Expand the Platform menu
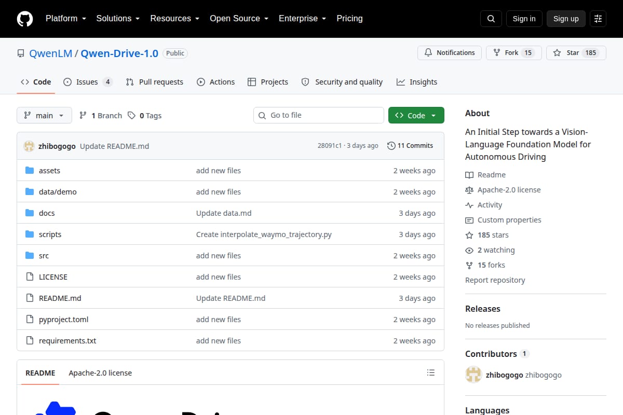This screenshot has height=415, width=623. click(x=65, y=18)
